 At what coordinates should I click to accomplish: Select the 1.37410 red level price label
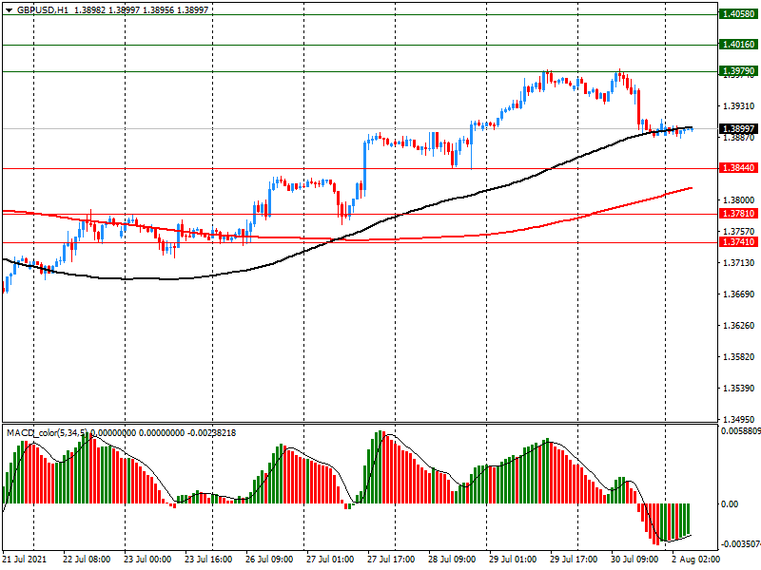[x=738, y=242]
